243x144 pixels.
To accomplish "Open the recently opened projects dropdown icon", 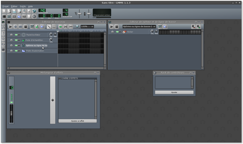I will 19,11.
